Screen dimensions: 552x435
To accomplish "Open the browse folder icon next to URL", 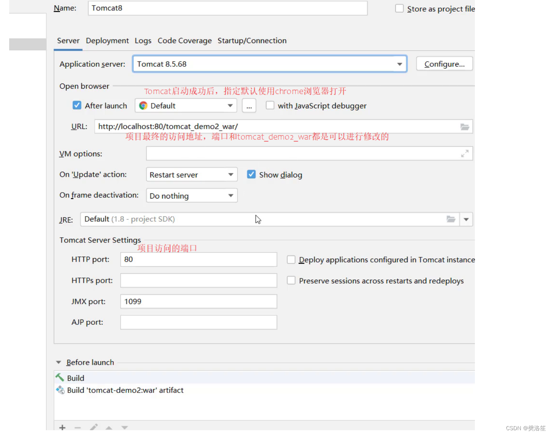I will 465,126.
